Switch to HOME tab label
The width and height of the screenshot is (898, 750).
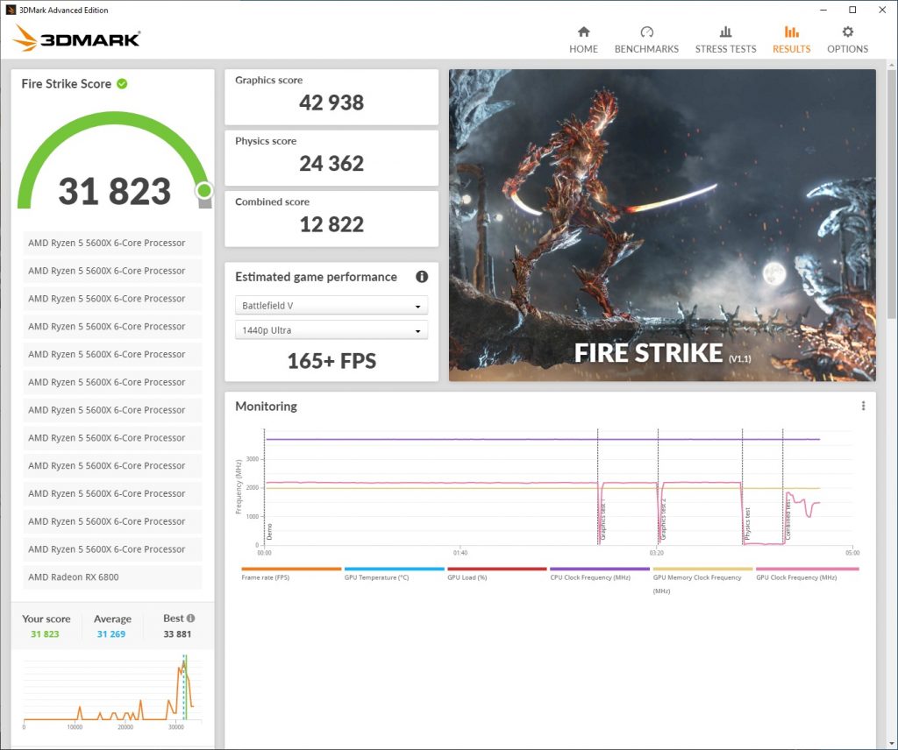(583, 49)
